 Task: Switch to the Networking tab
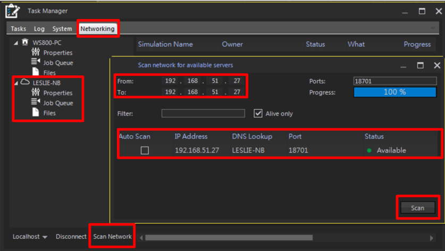[97, 29]
